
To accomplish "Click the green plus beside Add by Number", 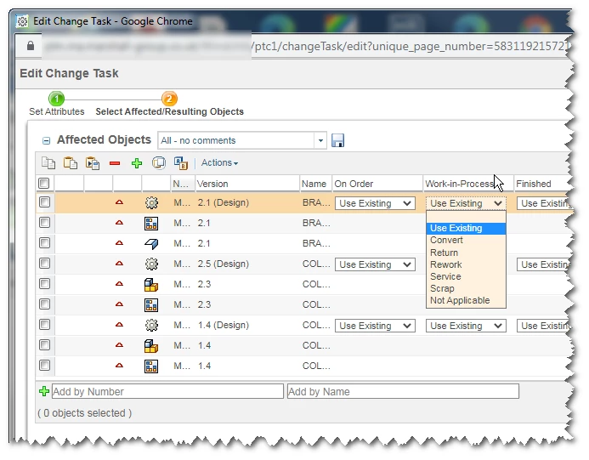I will (44, 391).
